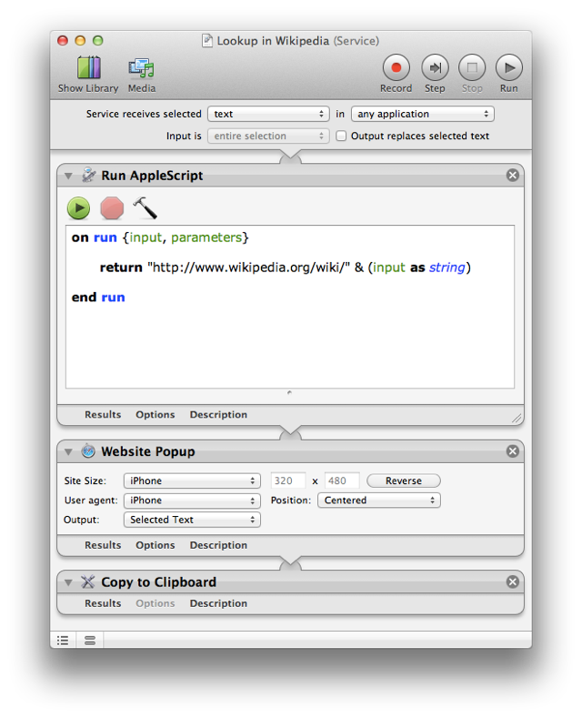Show Results of Run AppleScript action
This screenshot has height=718, width=582.
point(103,415)
